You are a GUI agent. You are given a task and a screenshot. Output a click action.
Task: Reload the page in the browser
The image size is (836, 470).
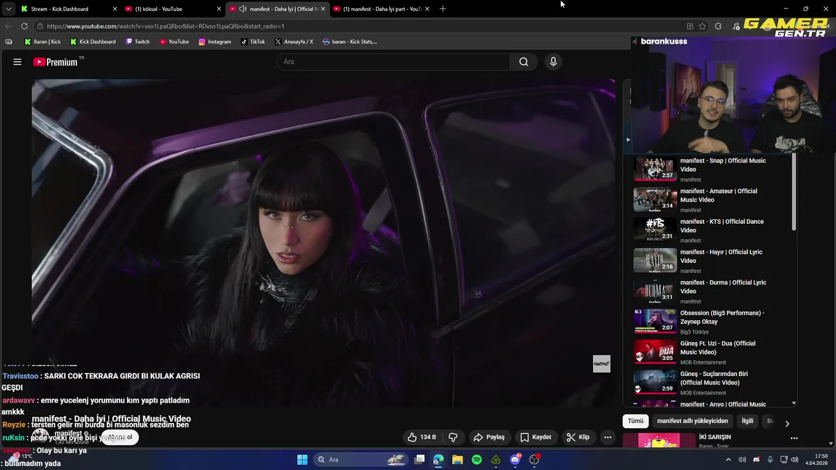coord(24,26)
